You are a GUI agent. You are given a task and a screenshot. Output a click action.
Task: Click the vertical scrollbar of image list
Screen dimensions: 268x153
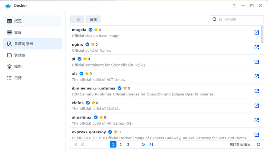click(x=262, y=35)
